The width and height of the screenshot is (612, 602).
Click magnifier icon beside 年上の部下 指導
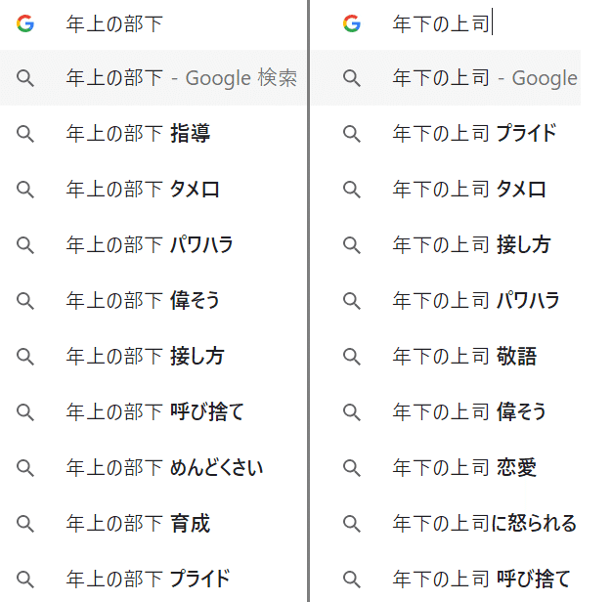tap(25, 134)
